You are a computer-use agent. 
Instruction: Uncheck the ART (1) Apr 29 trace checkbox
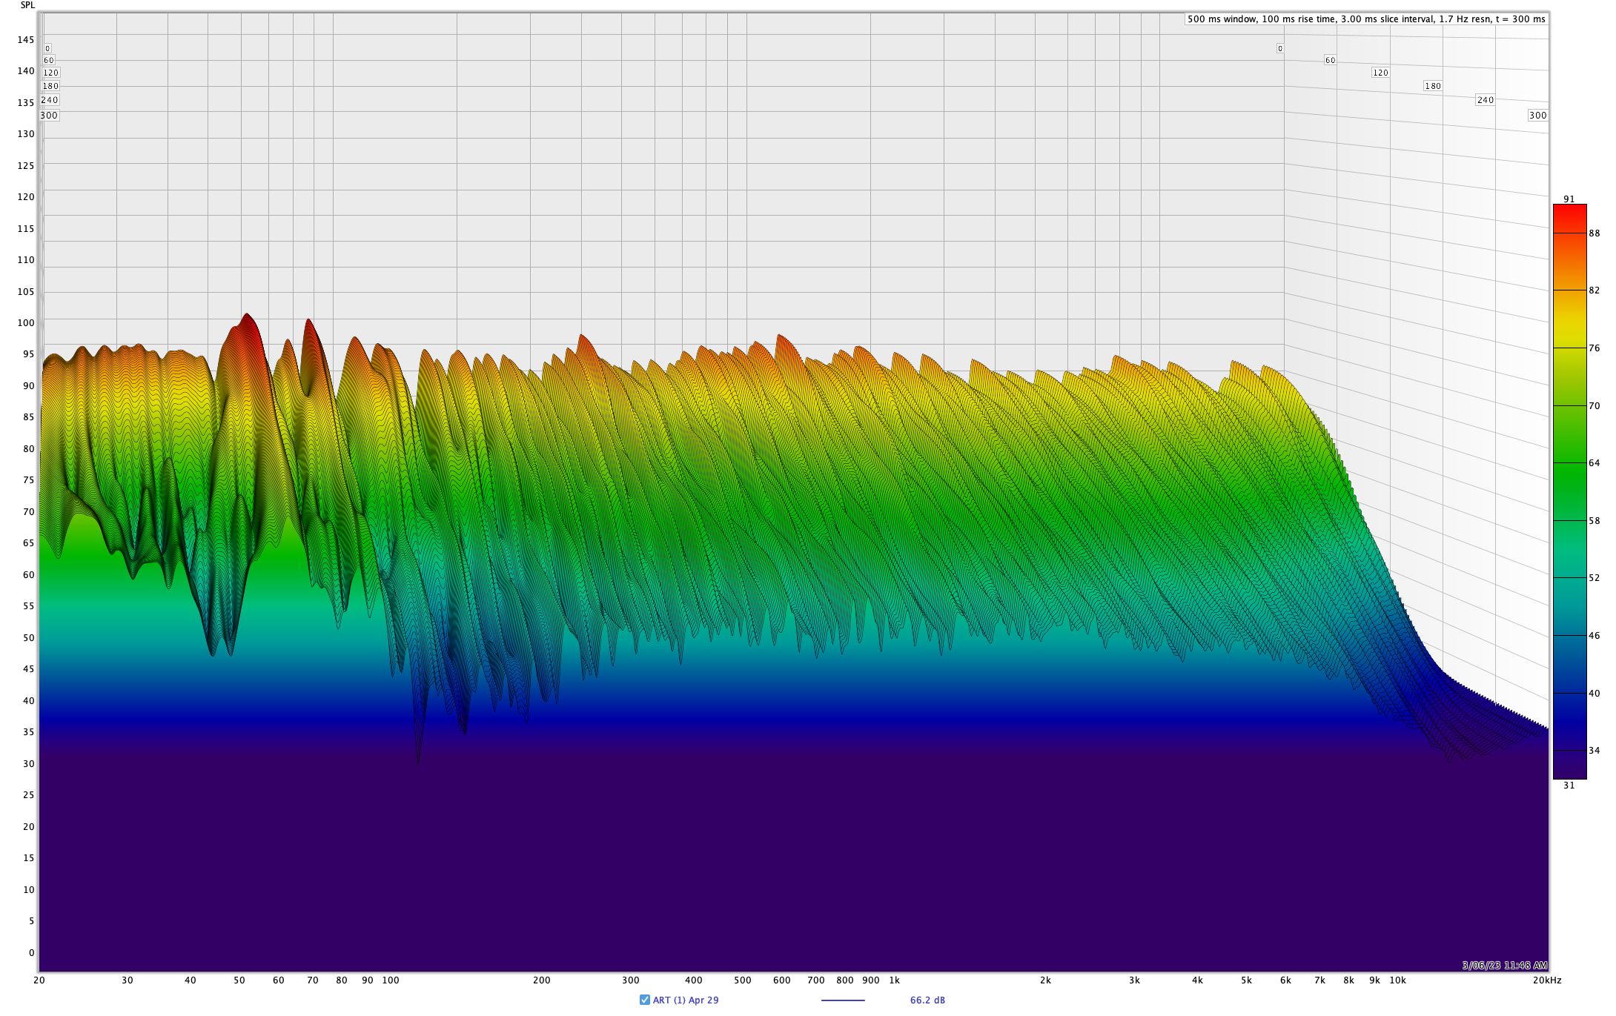click(644, 1000)
